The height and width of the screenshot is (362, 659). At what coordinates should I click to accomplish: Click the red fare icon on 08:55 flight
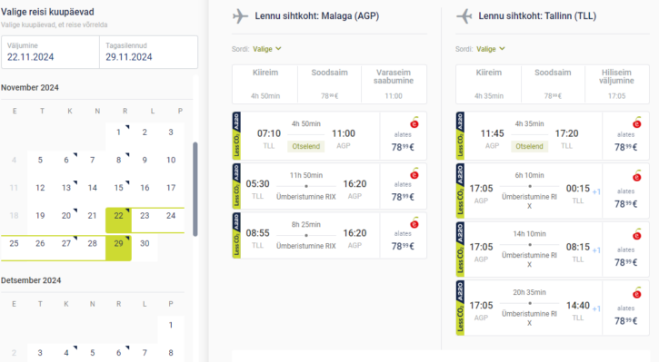pyautogui.click(x=414, y=223)
